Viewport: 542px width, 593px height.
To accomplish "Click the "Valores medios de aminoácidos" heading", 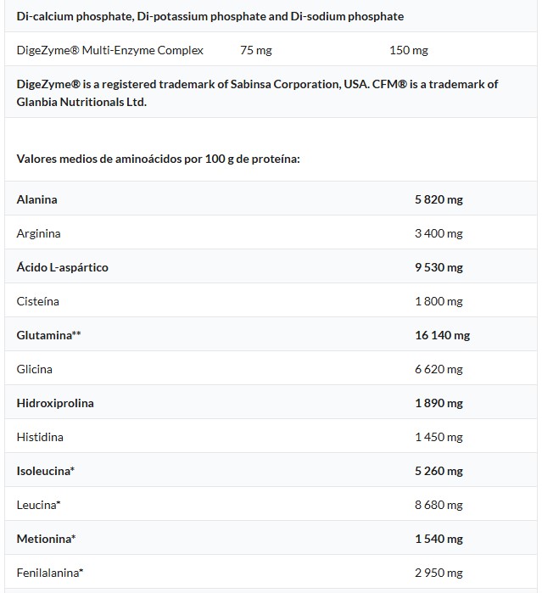I will pyautogui.click(x=158, y=159).
